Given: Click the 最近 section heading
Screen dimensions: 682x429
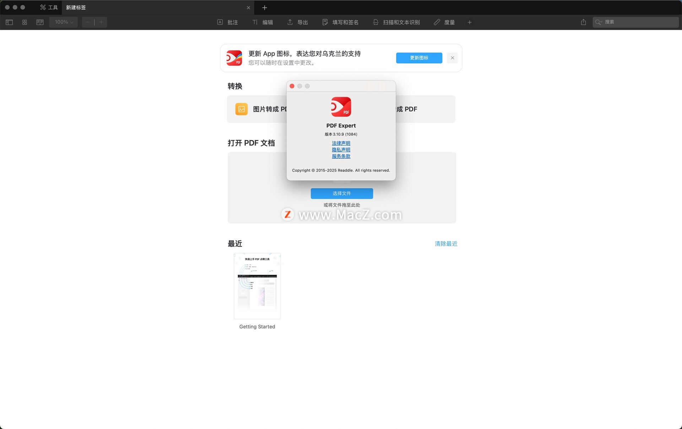Looking at the screenshot, I should click(235, 244).
